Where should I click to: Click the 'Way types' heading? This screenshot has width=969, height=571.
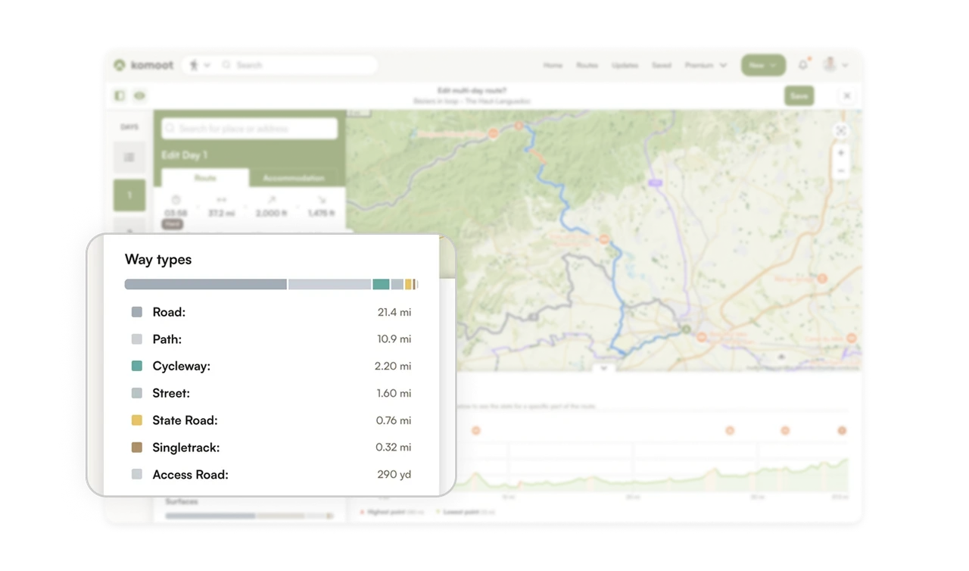pyautogui.click(x=158, y=259)
